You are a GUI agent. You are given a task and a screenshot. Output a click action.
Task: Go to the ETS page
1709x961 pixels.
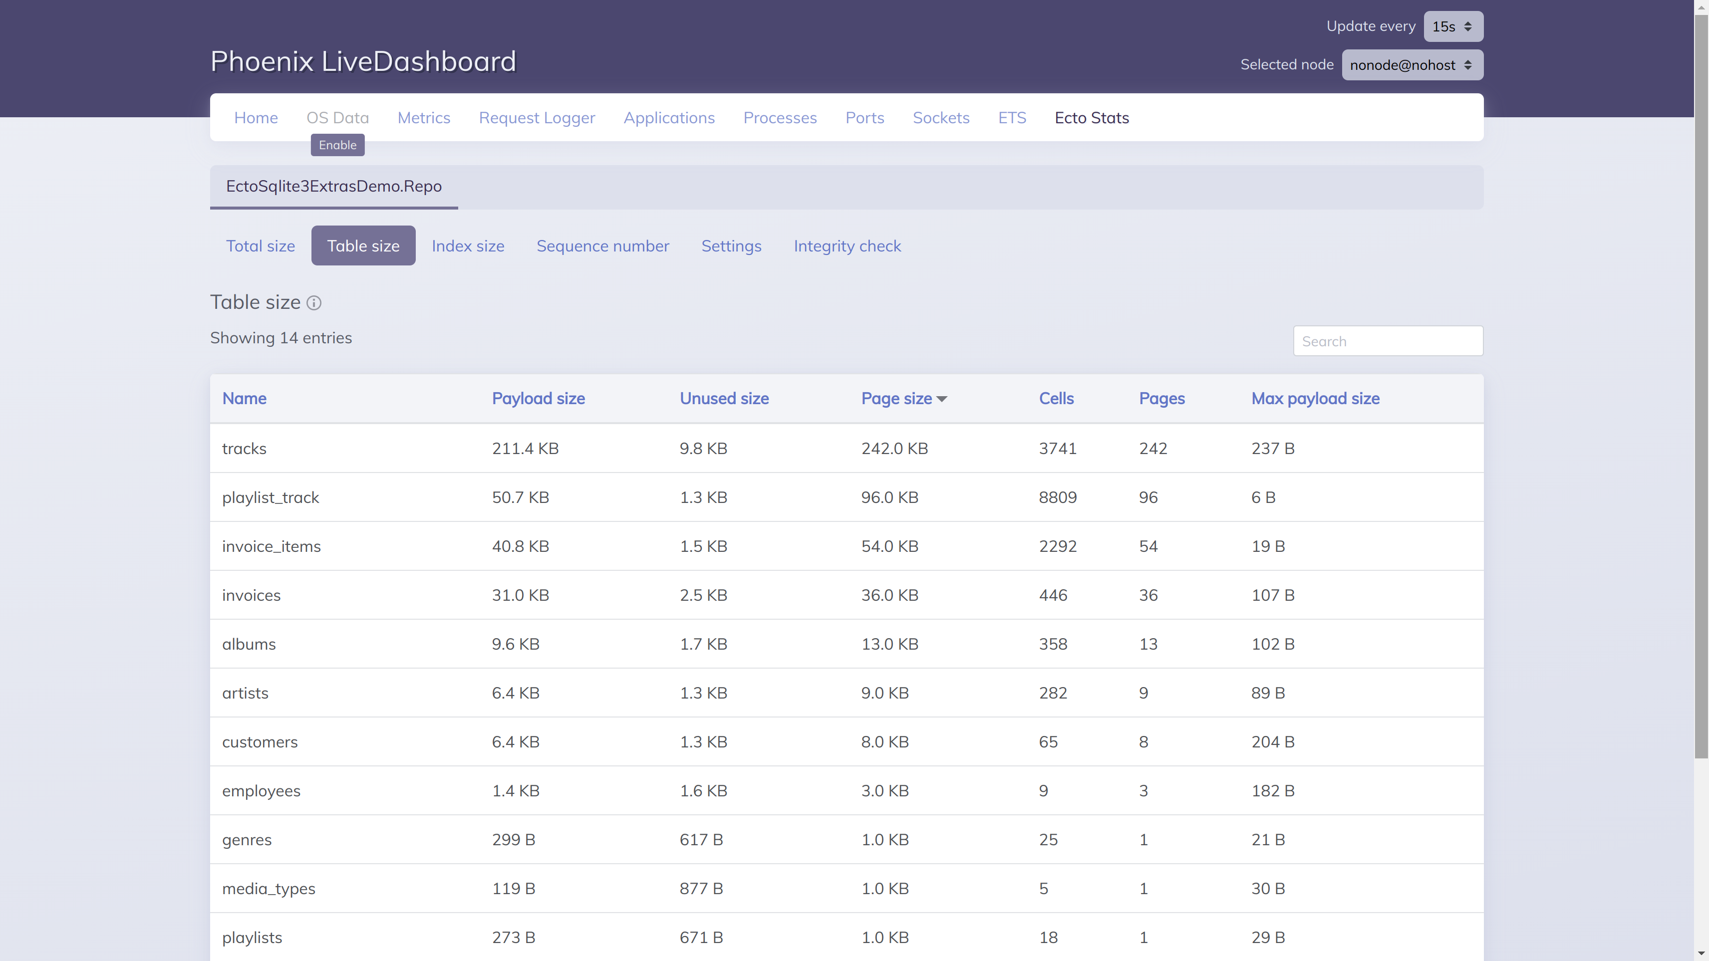point(1012,118)
